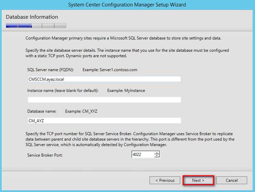Cancel the setup wizard
The width and height of the screenshot is (255, 192).
(x=231, y=180)
